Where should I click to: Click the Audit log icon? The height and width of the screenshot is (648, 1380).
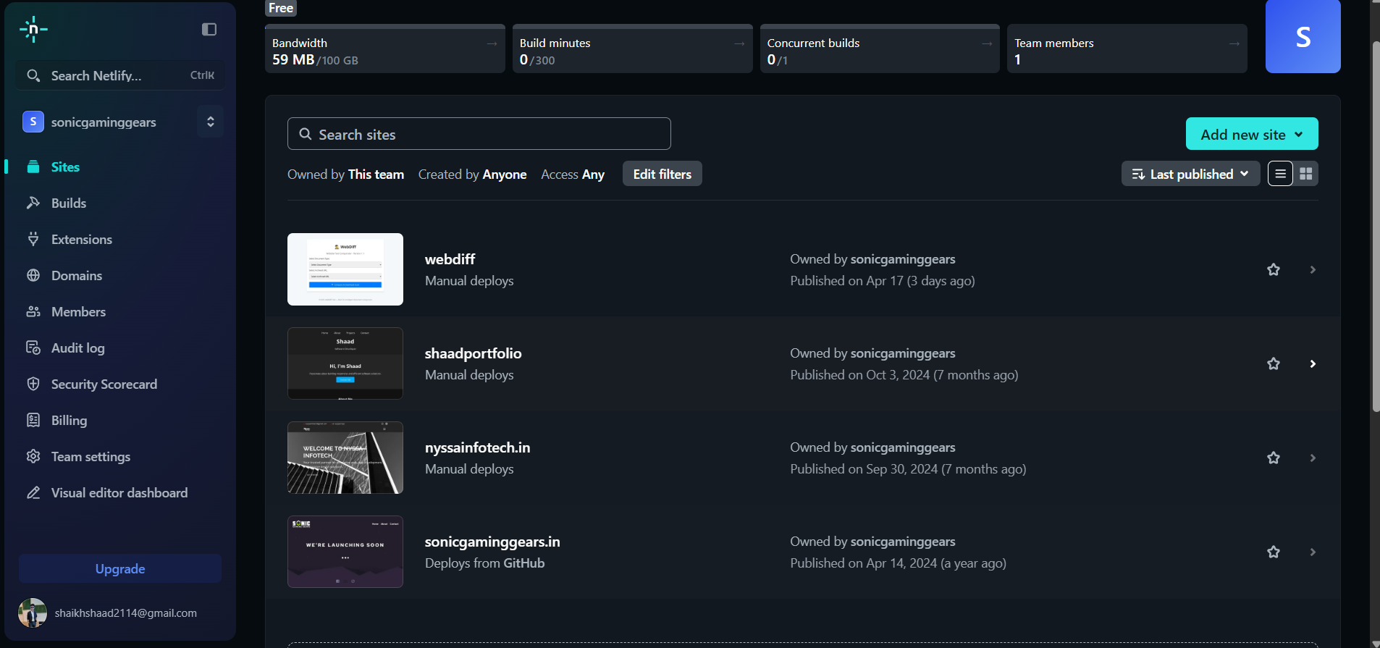pyautogui.click(x=33, y=348)
